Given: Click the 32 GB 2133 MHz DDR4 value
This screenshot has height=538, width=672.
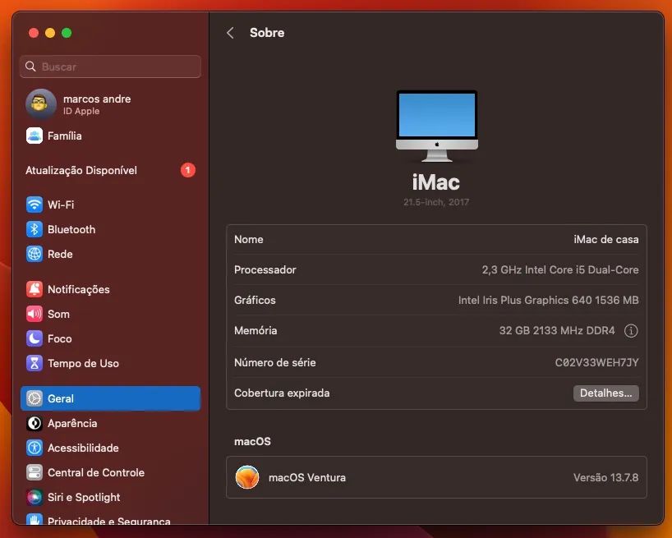Looking at the screenshot, I should pos(557,331).
